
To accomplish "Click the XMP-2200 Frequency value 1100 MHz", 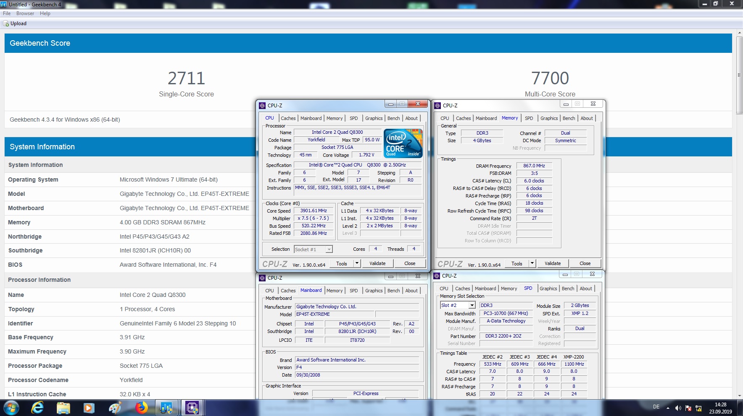I will point(574,364).
